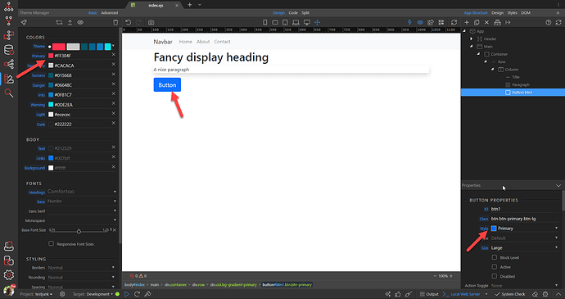The width and height of the screenshot is (565, 299).
Task: Open the Output panel in bottom bar
Action: pyautogui.click(x=429, y=294)
